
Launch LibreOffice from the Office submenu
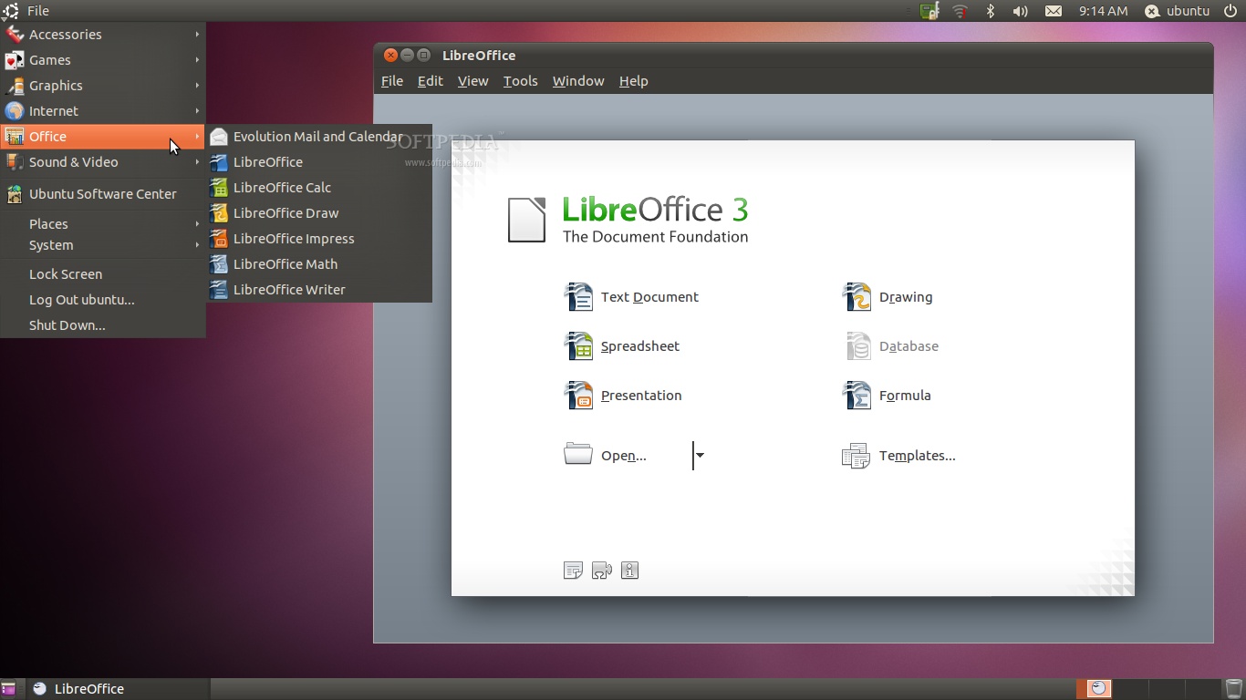point(319,162)
